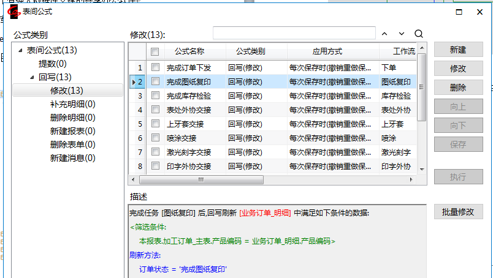Click the application logo in title bar
This screenshot has height=278, width=493.
coord(12,10)
